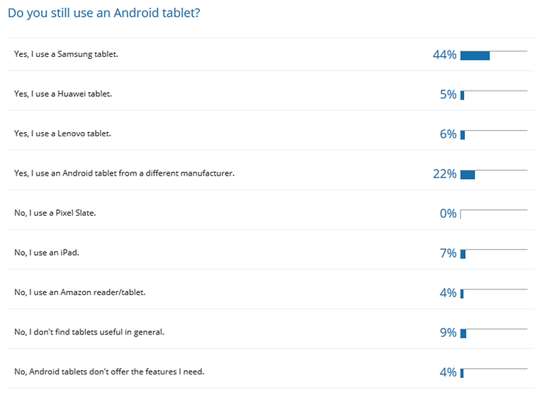
Task: Choose the different manufacturer Android tablet answer
Action: click(124, 173)
